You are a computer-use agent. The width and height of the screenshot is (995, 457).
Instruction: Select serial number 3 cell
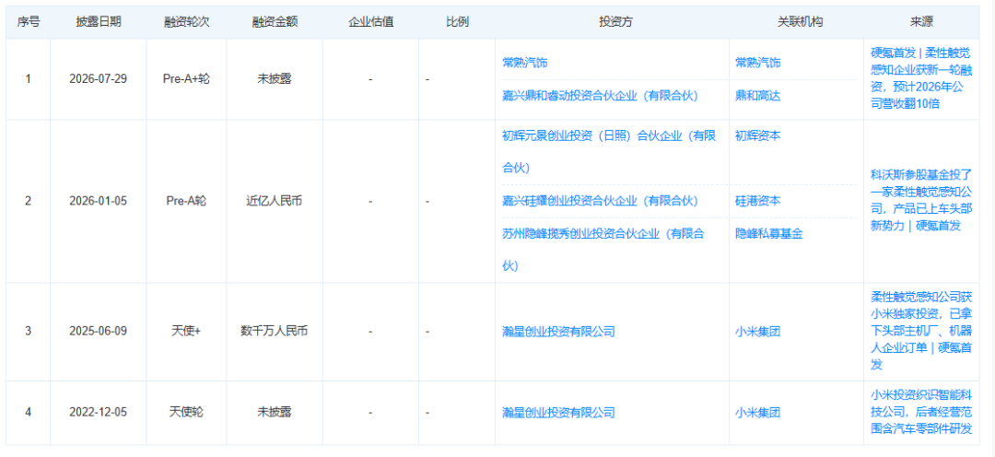(28, 332)
